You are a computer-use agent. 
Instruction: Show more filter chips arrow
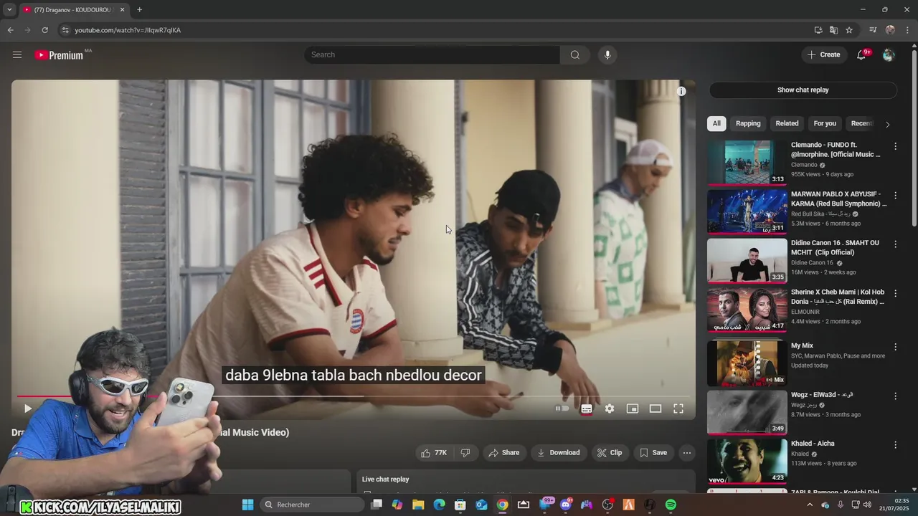tap(887, 124)
